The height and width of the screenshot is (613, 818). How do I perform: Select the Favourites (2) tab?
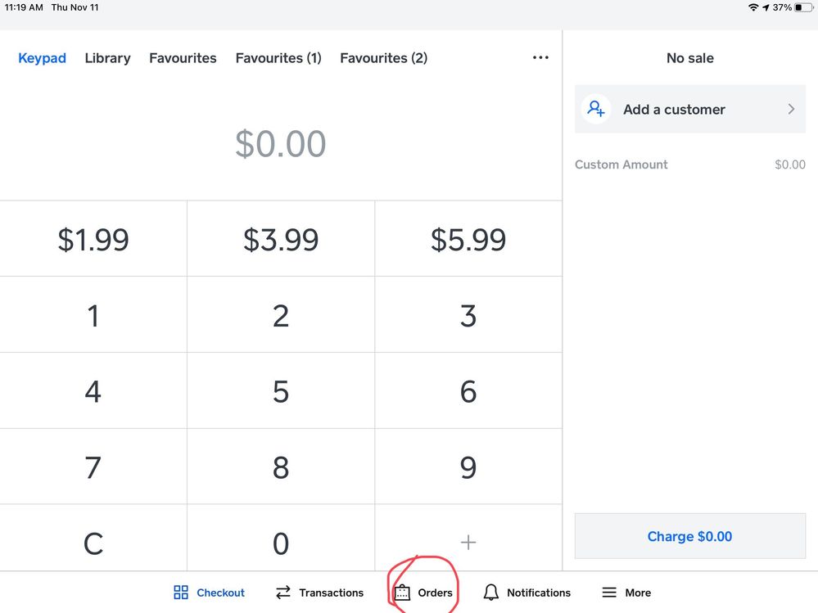383,58
